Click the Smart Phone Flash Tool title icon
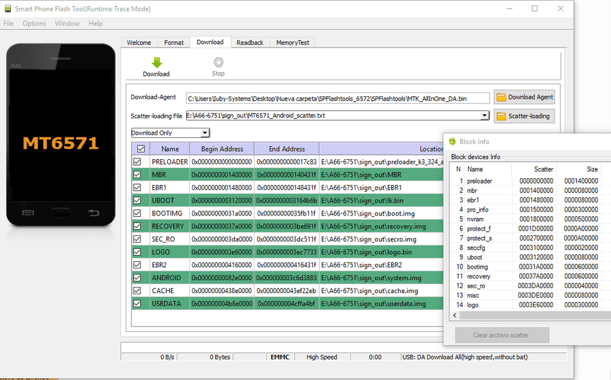The width and height of the screenshot is (611, 380). point(7,8)
